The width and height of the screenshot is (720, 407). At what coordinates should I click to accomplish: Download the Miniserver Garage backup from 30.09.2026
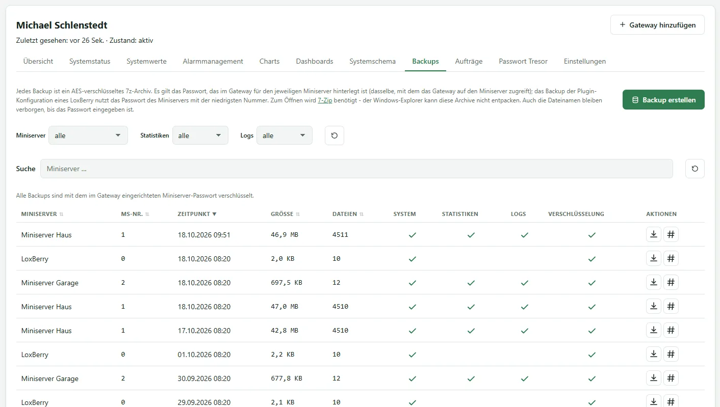654,378
